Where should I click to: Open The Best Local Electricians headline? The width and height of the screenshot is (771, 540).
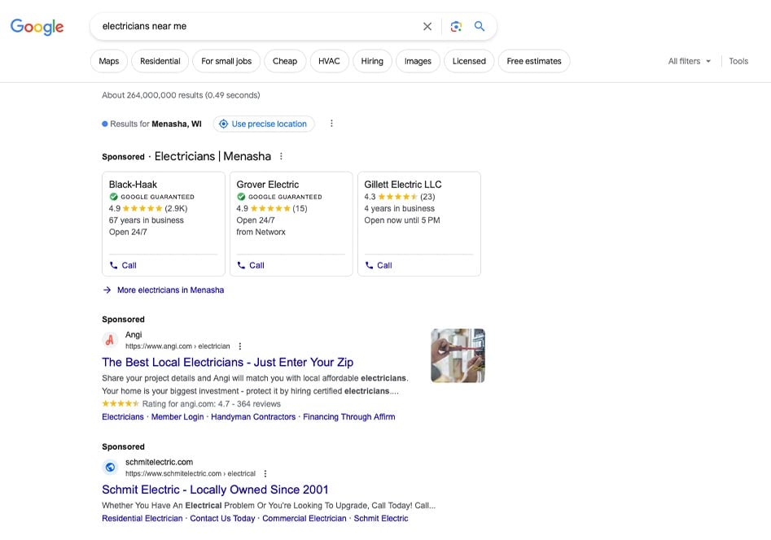click(228, 362)
